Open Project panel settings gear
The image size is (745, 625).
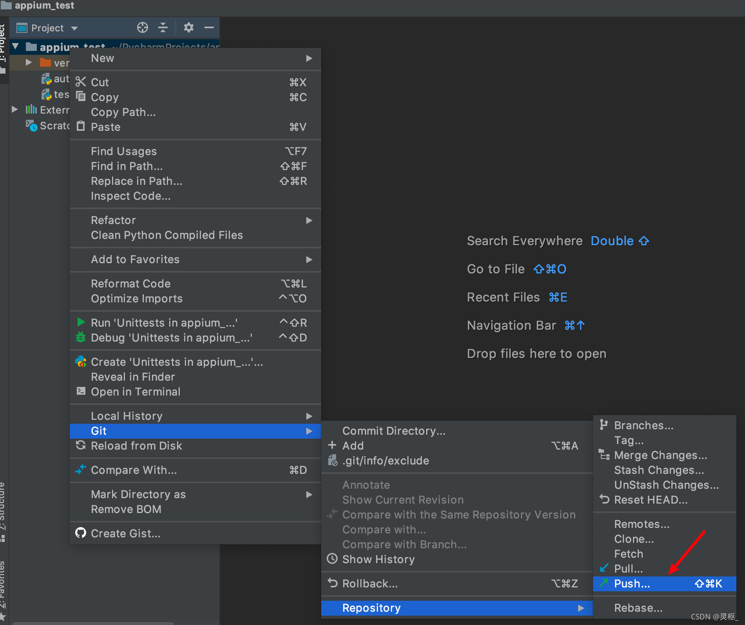(189, 27)
